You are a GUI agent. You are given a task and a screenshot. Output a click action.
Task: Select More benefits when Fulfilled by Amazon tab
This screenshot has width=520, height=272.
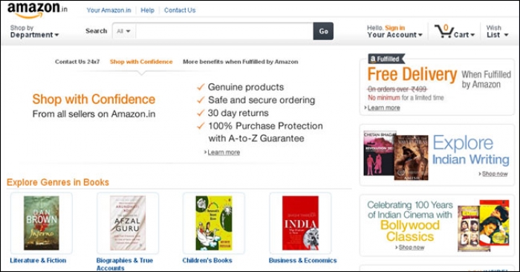click(x=241, y=62)
